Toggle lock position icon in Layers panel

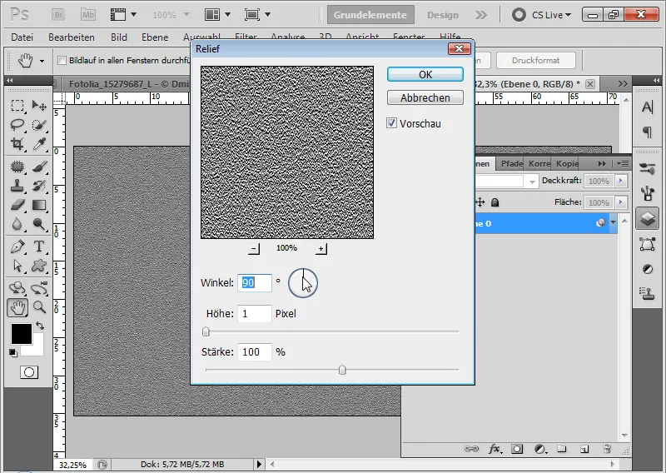480,202
